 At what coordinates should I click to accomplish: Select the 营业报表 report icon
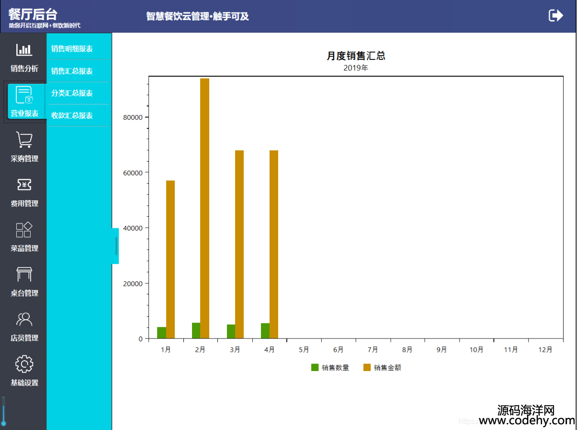(24, 95)
